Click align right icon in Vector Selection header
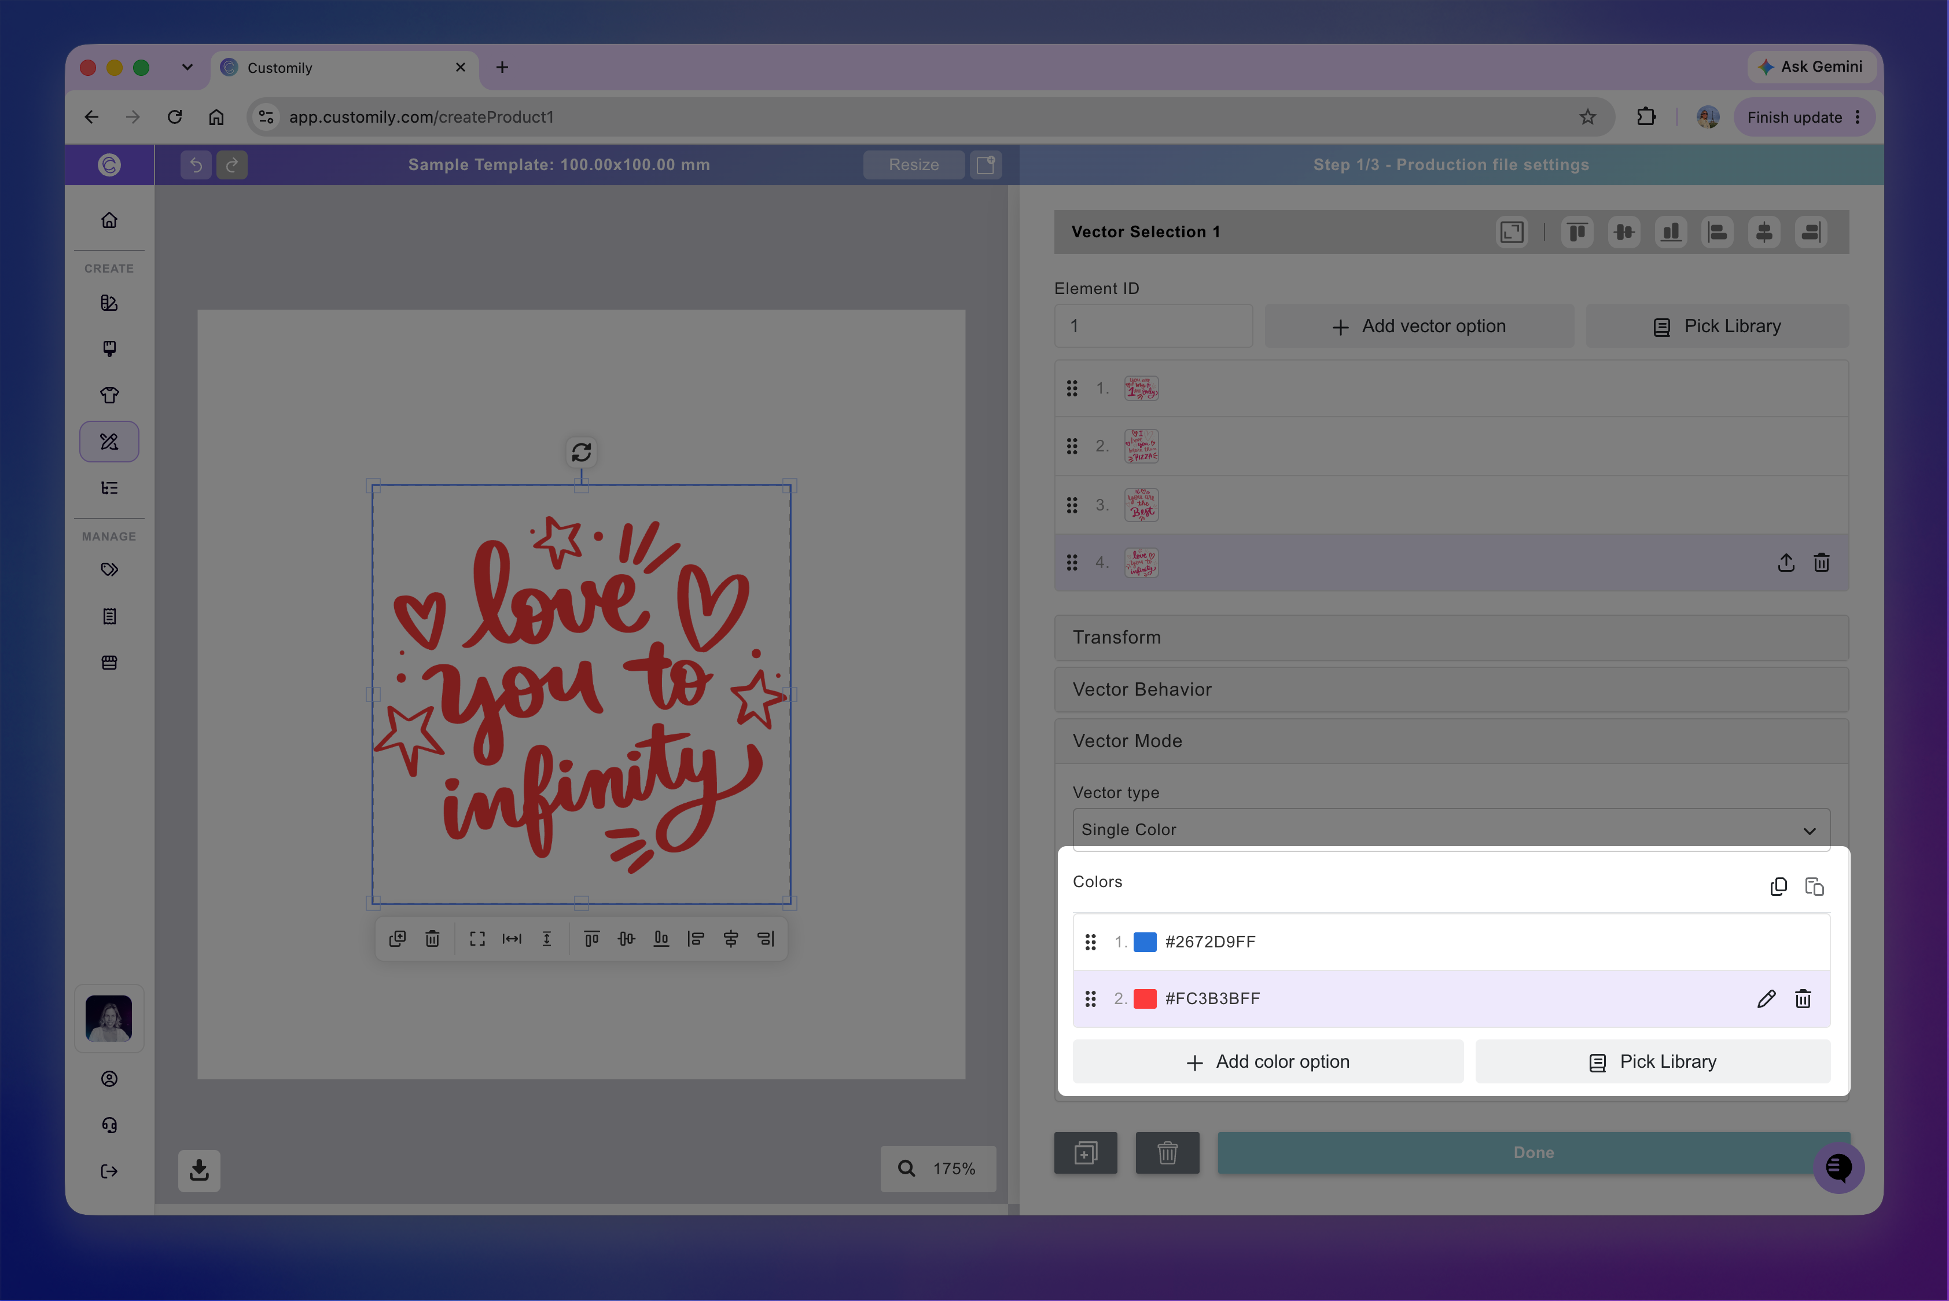Viewport: 1949px width, 1301px height. [x=1811, y=232]
